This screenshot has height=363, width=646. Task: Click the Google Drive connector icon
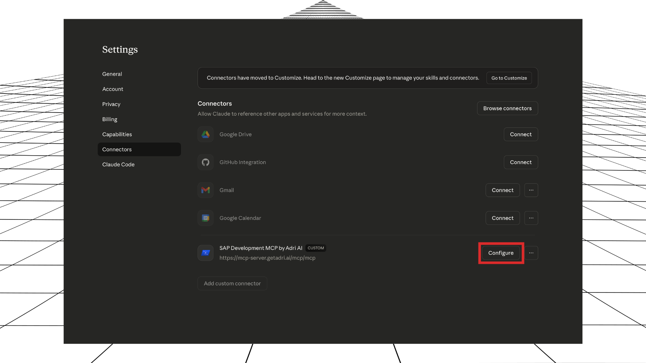205,134
